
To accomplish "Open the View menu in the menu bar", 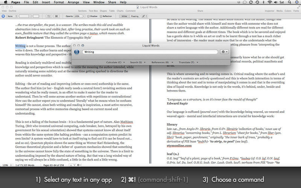I will [86, 2].
